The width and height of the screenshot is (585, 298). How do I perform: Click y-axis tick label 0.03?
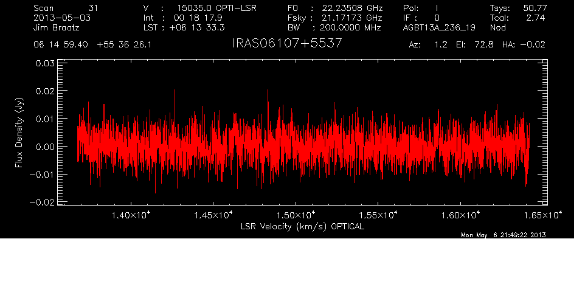(x=45, y=63)
